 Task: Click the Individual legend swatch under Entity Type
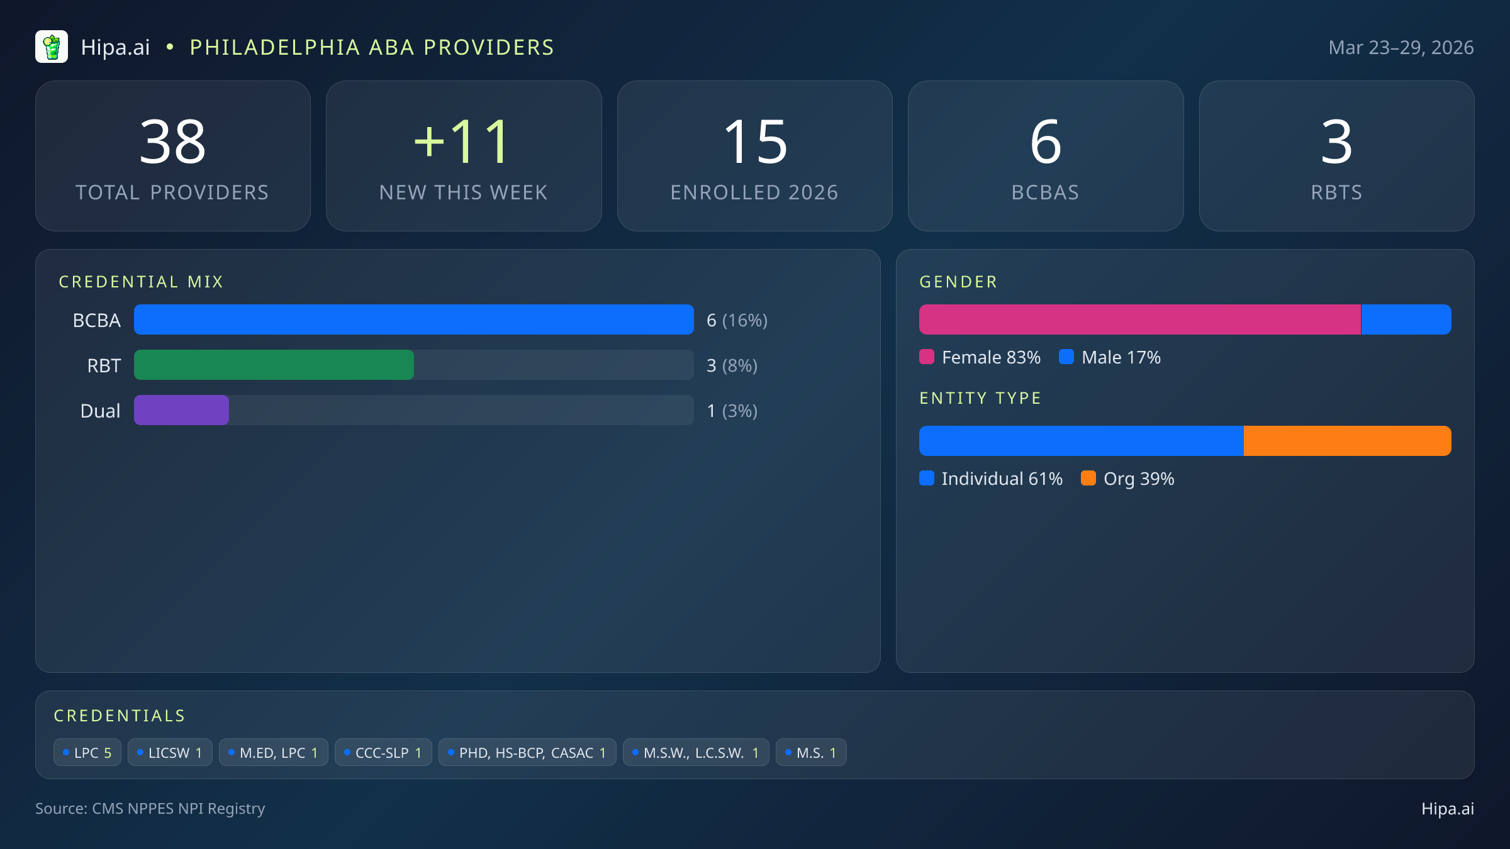pyautogui.click(x=927, y=479)
